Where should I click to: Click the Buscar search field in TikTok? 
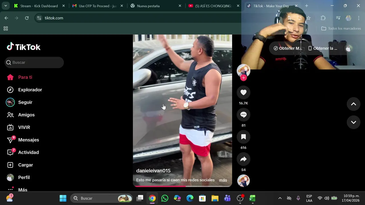(34, 62)
